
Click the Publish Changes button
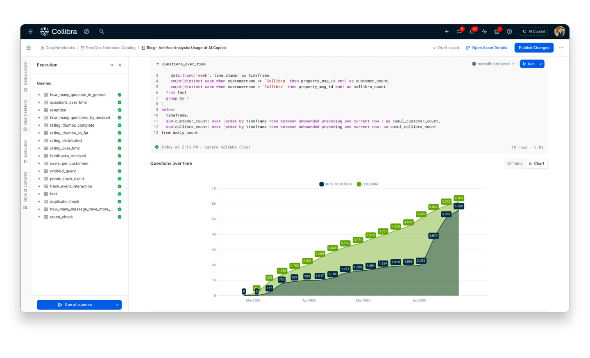[x=533, y=48]
